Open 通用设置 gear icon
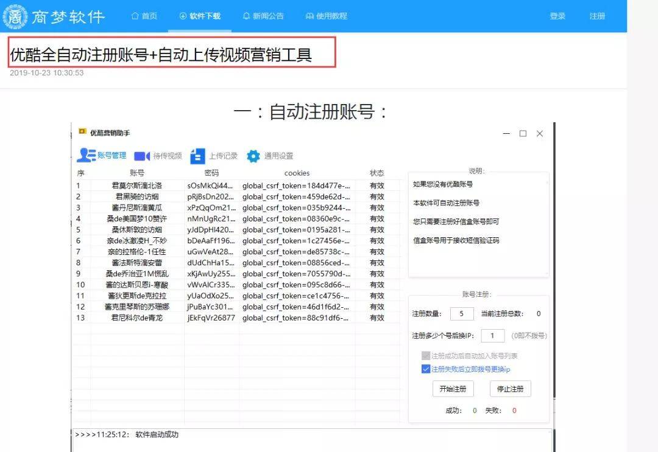This screenshot has width=658, height=452. [253, 156]
